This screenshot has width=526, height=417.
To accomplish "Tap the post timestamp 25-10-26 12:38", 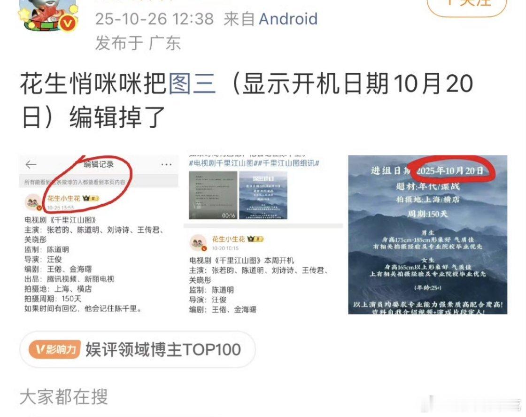I will point(155,19).
